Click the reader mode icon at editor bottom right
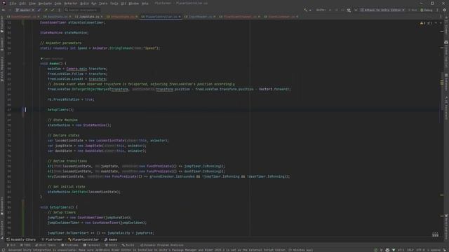This screenshot has height=252, width=449. 435,234
